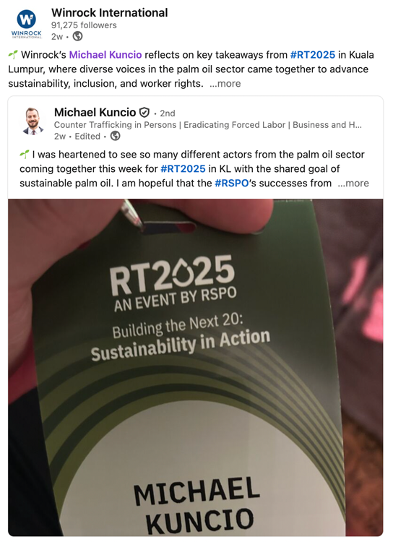Open Michael Kuncio's profile photo

[33, 121]
